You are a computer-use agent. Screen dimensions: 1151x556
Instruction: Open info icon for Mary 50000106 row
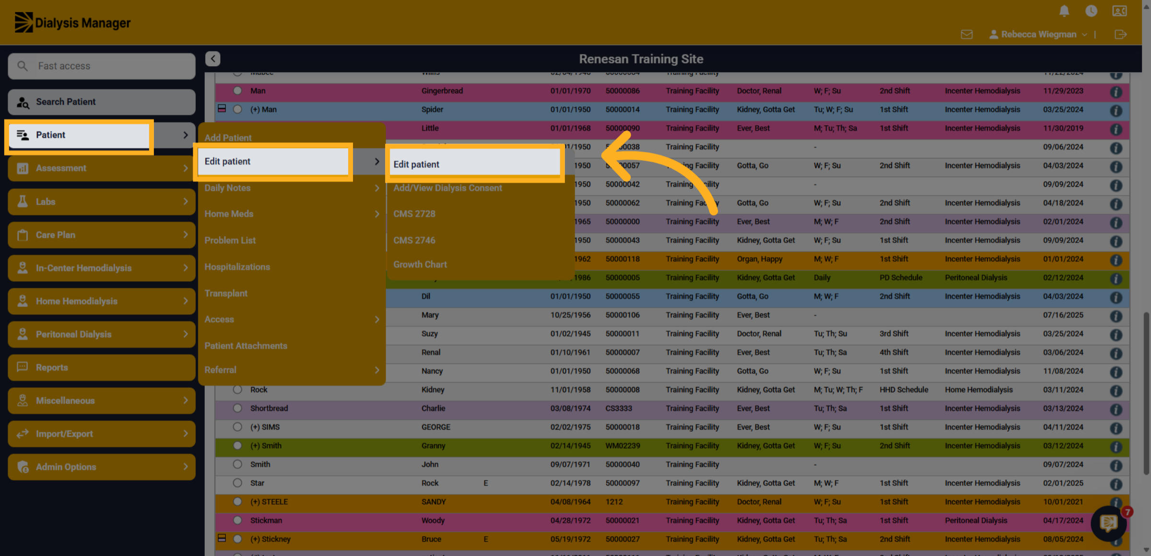1116,316
